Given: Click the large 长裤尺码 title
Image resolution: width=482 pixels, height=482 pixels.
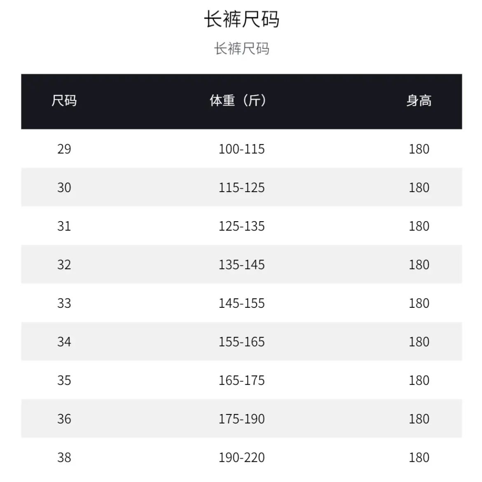Looking at the screenshot, I should coord(241,19).
